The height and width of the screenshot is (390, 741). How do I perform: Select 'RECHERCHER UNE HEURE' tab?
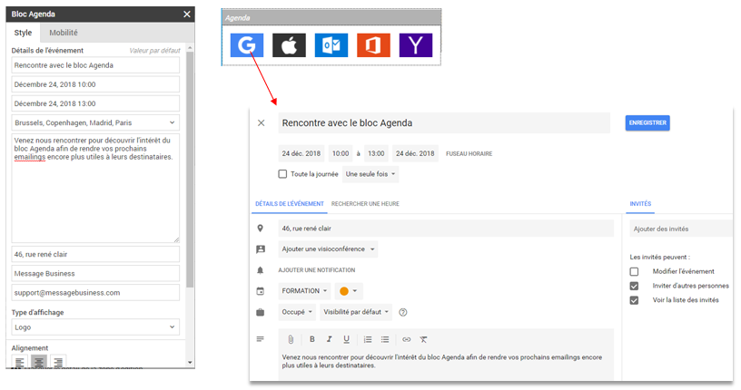[x=365, y=204]
